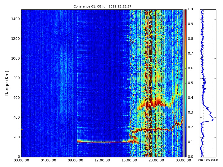Screen dimensions: 223x167
Task: Click the colorbar label 0.9
Action: click(190, 24)
